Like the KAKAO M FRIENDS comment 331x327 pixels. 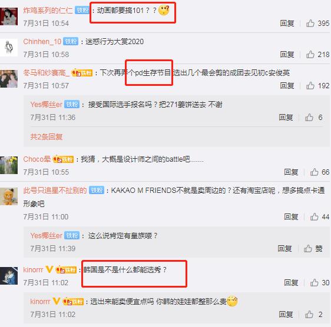click(x=315, y=217)
